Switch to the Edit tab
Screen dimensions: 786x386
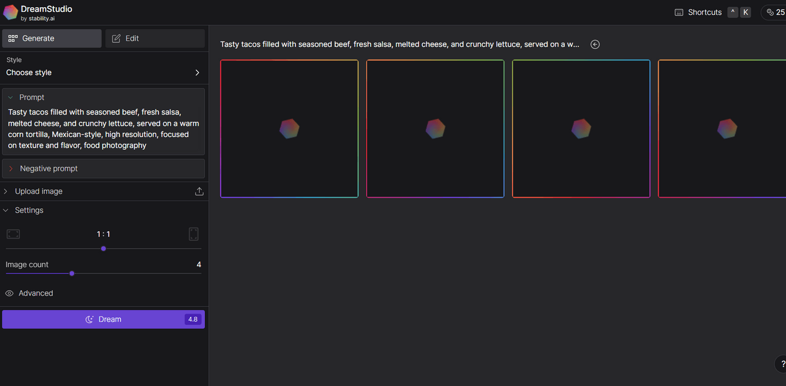pyautogui.click(x=155, y=38)
